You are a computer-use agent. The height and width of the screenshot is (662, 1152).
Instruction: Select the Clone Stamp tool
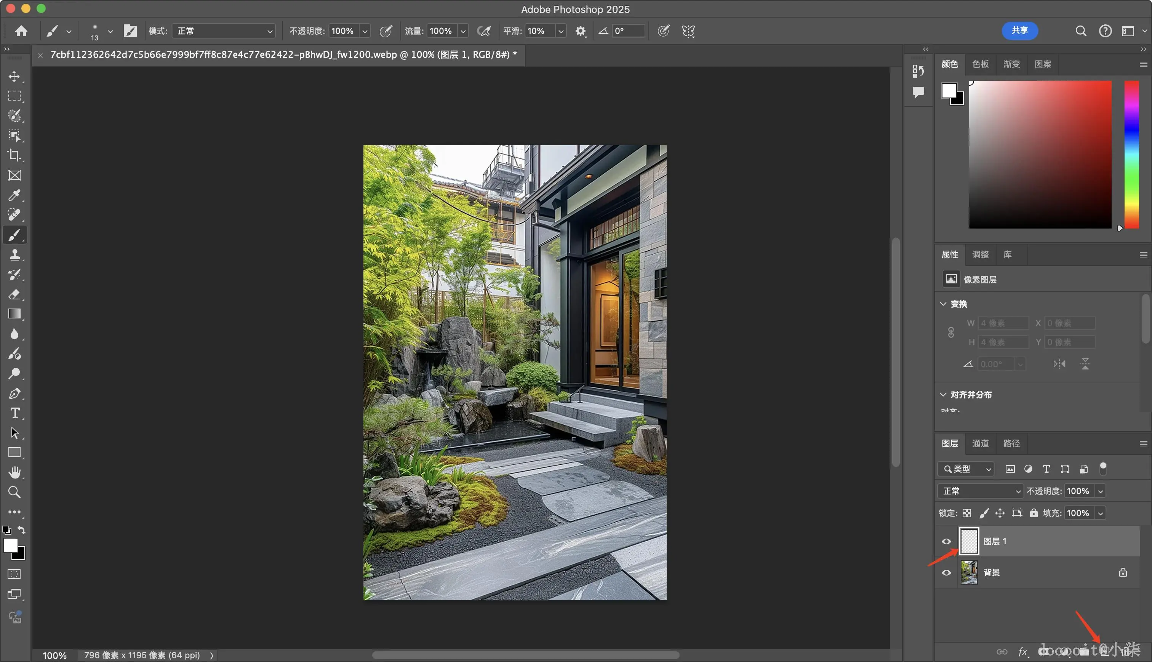[14, 254]
